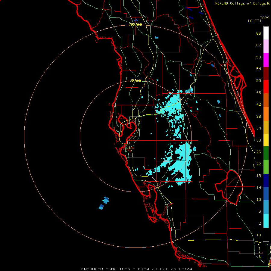Pick the cyan legend swatch
The image size is (271, 271).
(266, 221)
